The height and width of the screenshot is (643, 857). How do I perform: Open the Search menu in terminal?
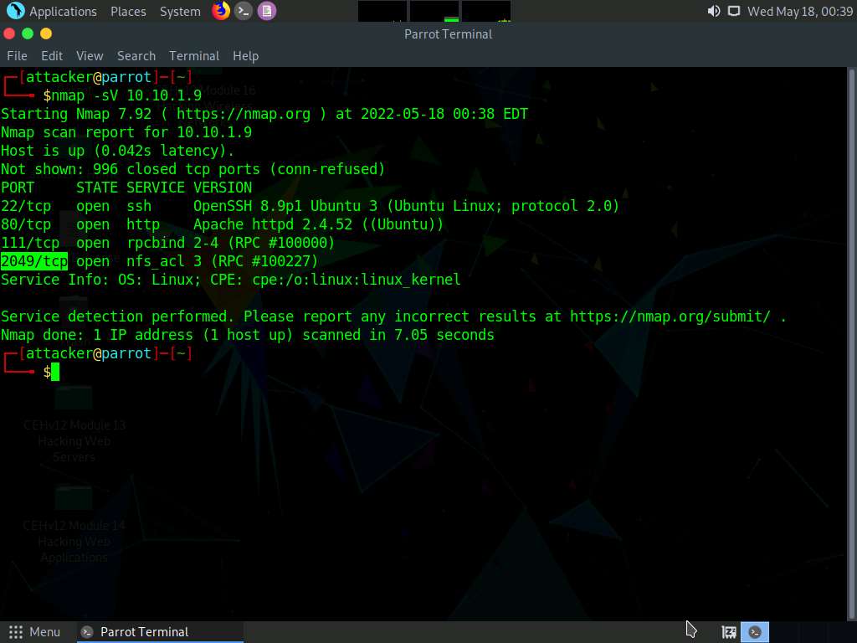click(136, 56)
